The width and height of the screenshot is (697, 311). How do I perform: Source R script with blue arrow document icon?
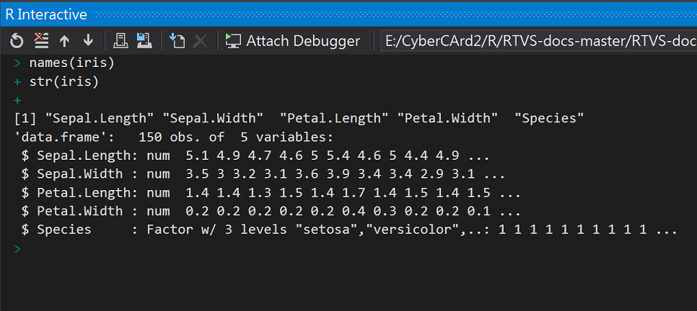click(x=177, y=41)
